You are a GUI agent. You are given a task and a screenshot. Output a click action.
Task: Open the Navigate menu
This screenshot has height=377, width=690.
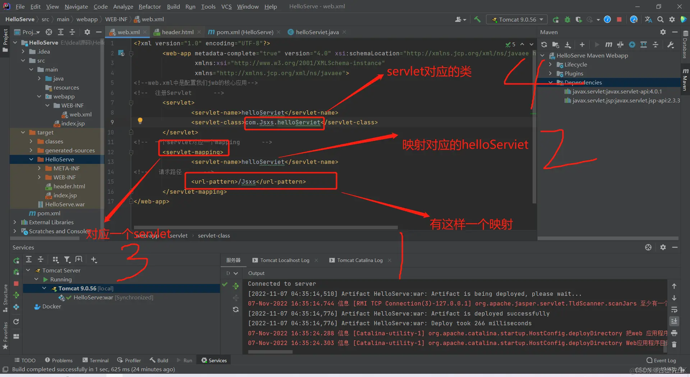[x=76, y=6]
